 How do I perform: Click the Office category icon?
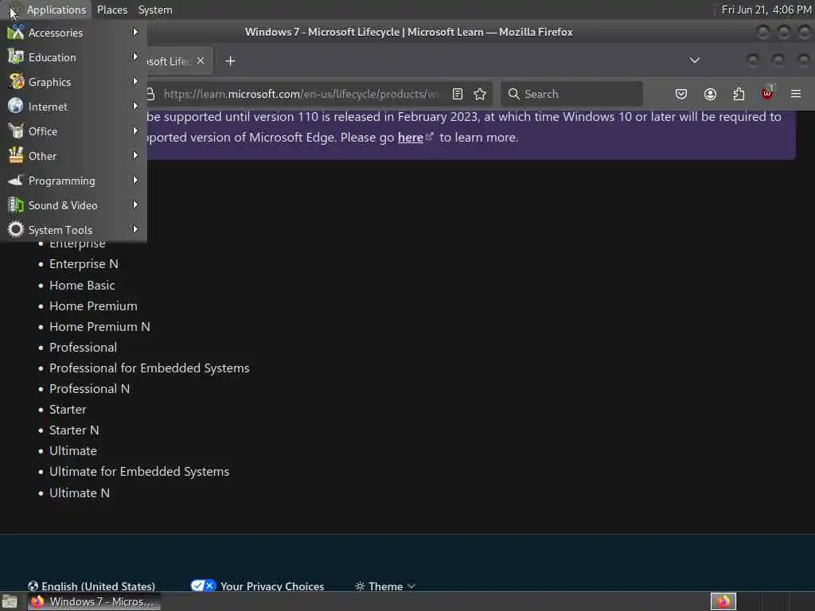(x=16, y=131)
